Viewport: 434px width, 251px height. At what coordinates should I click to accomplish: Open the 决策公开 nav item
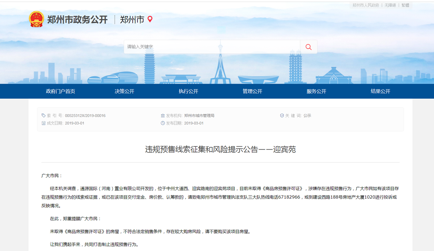(124, 91)
